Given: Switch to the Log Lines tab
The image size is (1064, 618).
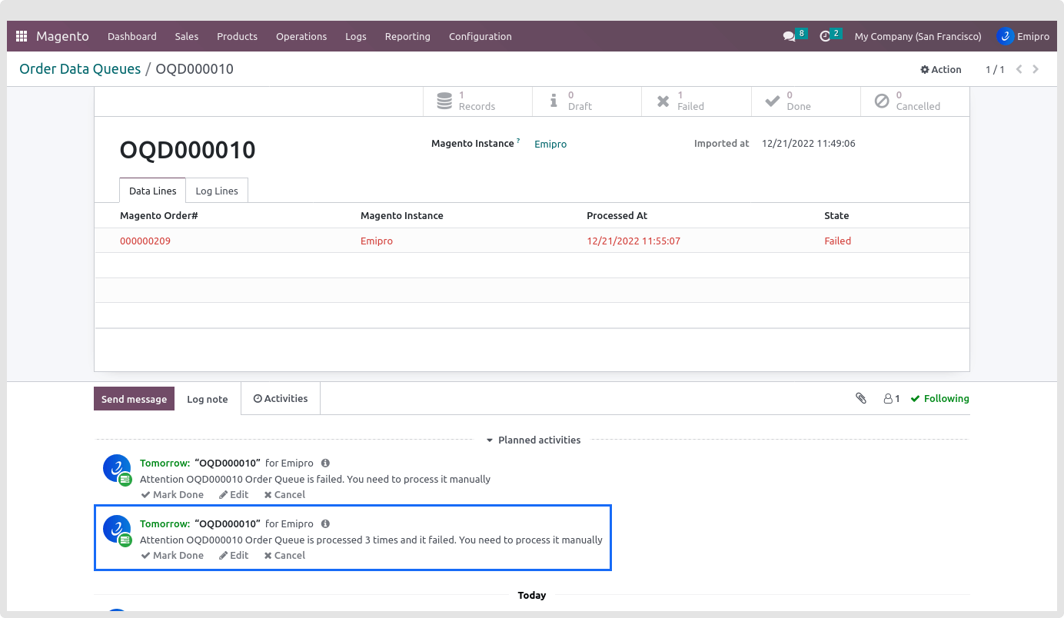Looking at the screenshot, I should [x=217, y=191].
